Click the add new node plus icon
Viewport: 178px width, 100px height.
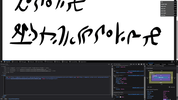[109, 64]
